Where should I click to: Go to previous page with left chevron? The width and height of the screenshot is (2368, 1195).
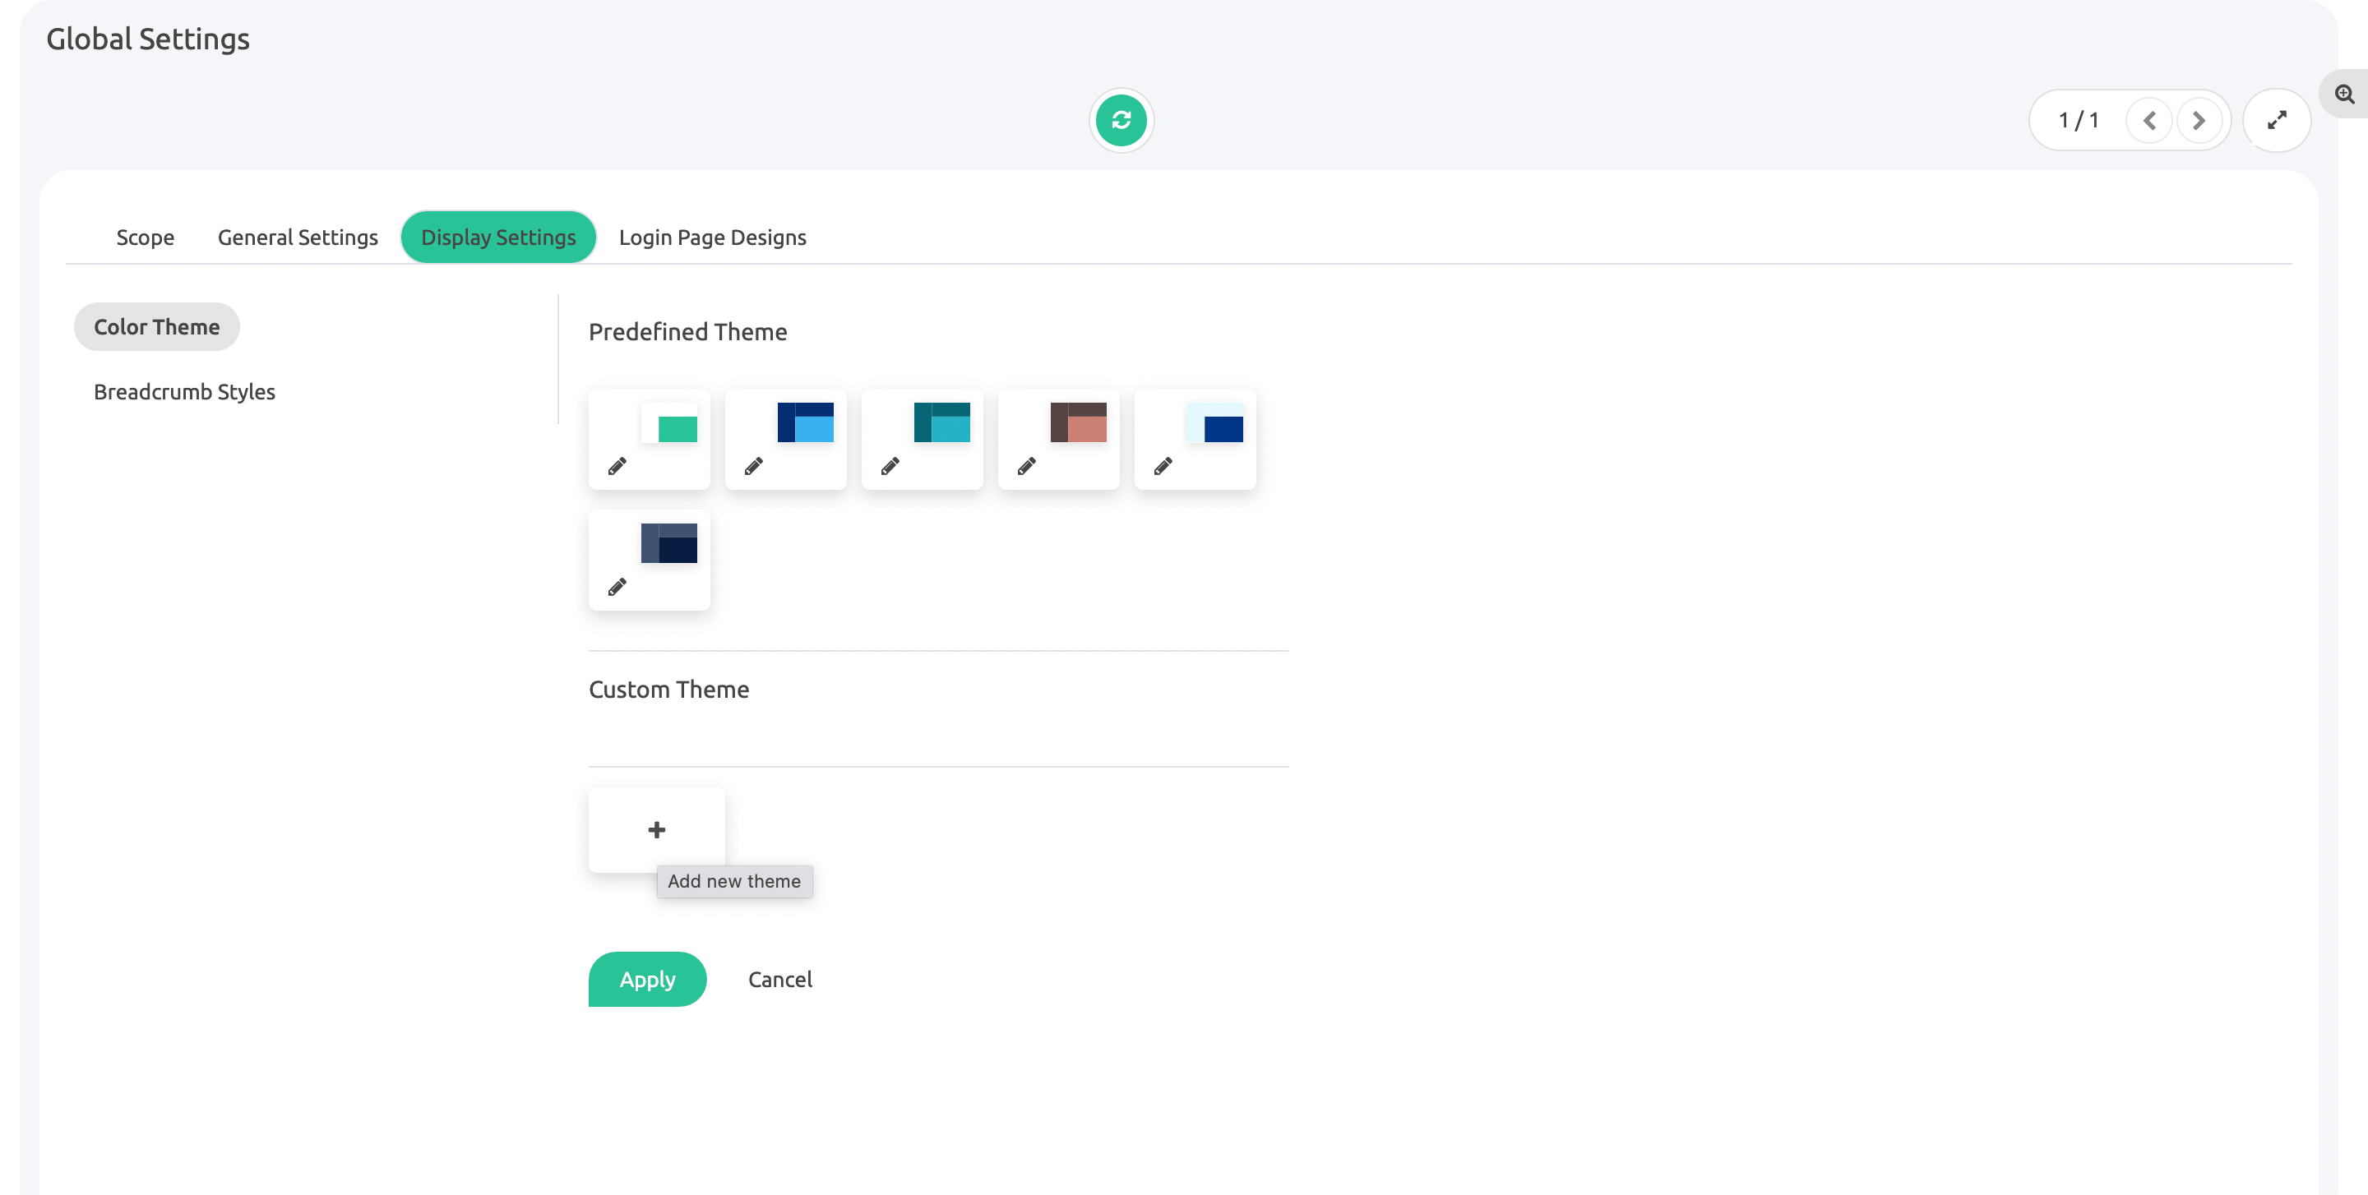pyautogui.click(x=2149, y=120)
